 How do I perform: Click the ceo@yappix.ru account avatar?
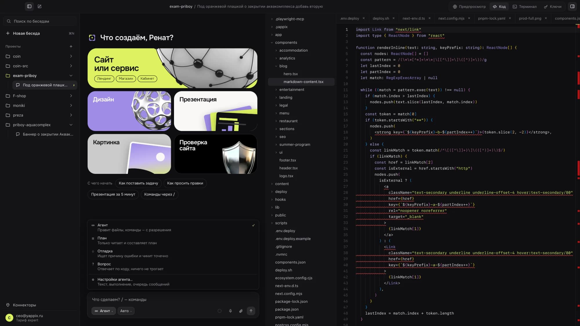[x=9, y=318]
